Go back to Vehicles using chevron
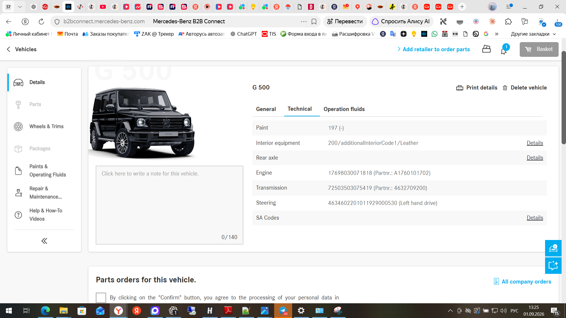 (9, 49)
